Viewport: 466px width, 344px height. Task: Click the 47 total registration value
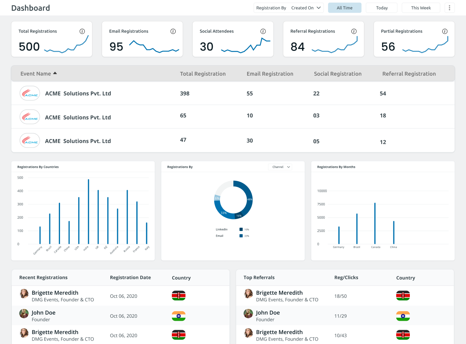(183, 140)
